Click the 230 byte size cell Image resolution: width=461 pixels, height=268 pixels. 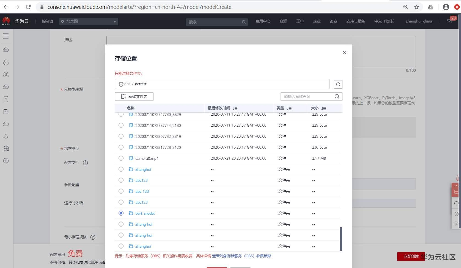[x=319, y=147]
